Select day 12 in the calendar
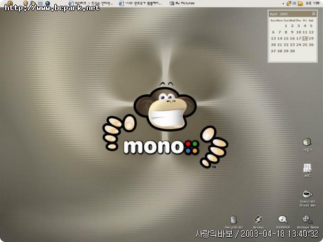The image size is (323, 242). click(x=311, y=32)
